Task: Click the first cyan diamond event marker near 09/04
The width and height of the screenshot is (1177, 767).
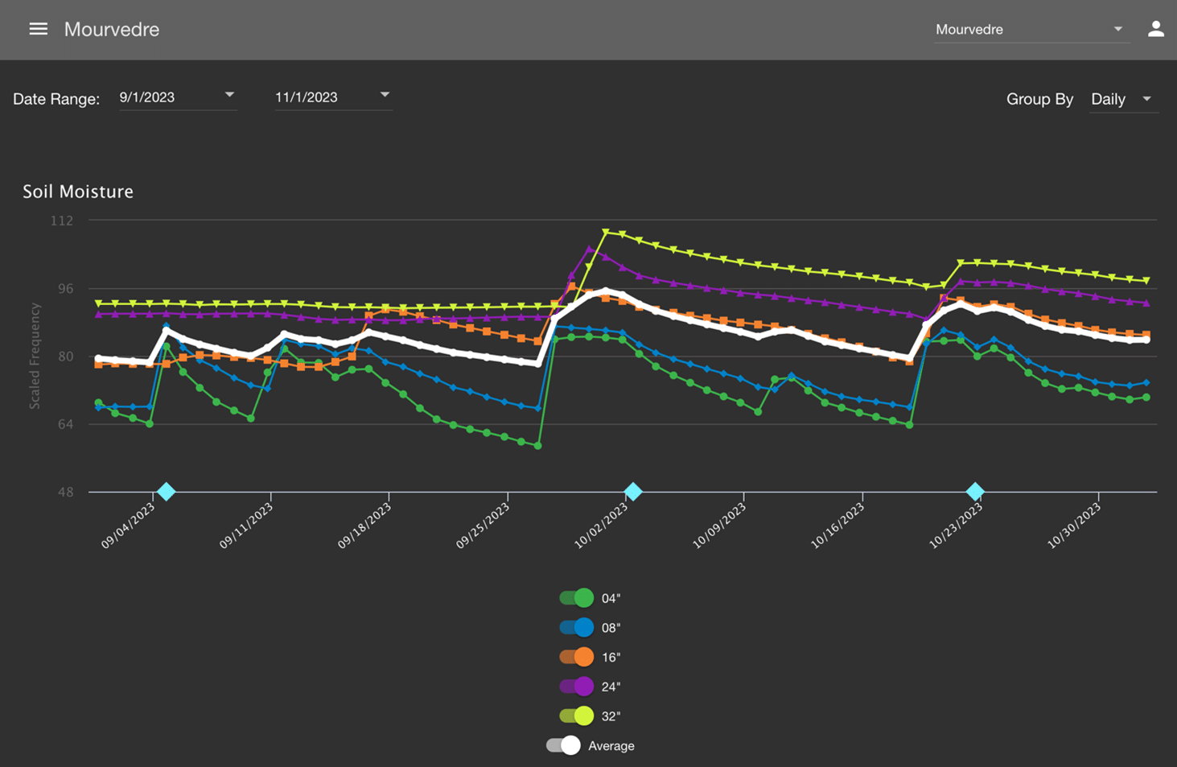Action: click(x=166, y=492)
